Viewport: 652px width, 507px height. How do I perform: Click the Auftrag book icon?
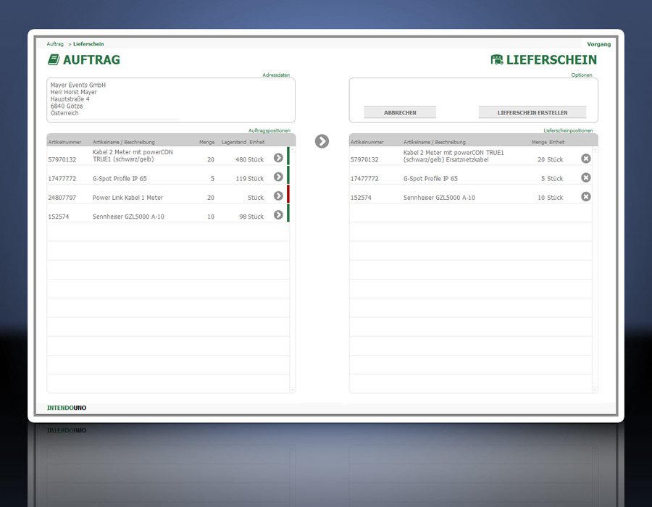54,60
